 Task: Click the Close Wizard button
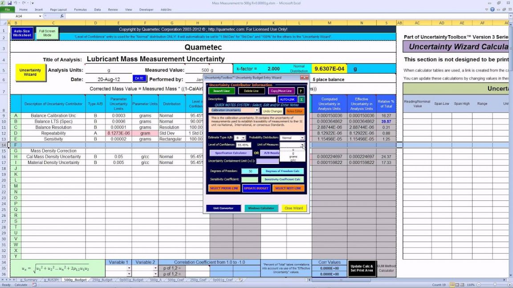click(293, 208)
